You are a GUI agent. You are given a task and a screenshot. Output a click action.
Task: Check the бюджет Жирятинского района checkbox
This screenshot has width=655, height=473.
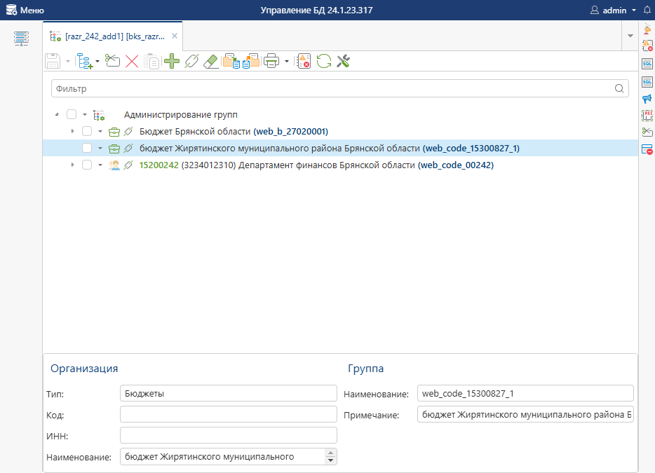87,148
